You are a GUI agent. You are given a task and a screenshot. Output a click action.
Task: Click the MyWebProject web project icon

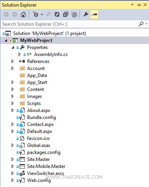[15, 40]
